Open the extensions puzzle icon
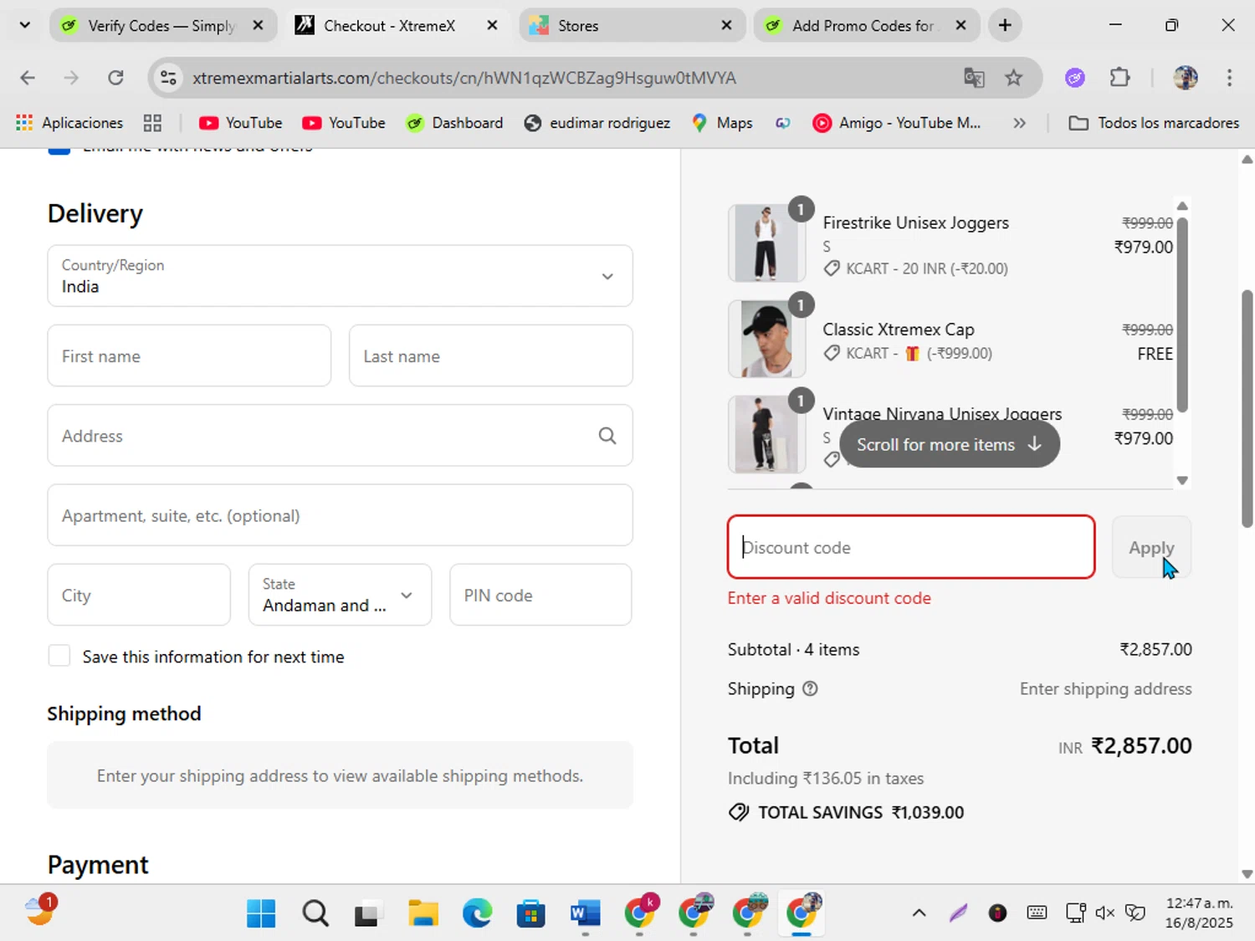 click(x=1119, y=78)
